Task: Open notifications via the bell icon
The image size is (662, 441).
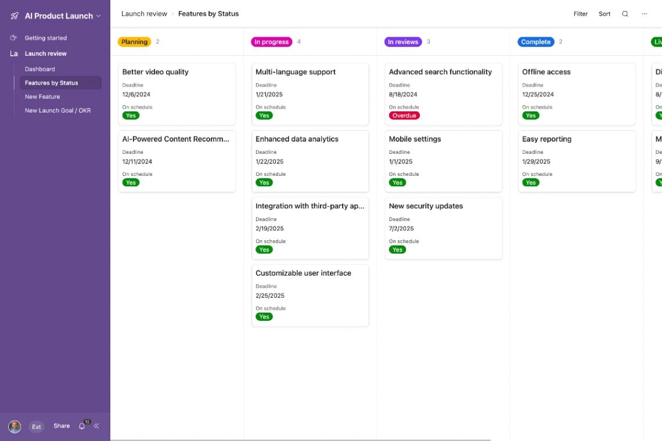Action: click(x=81, y=426)
